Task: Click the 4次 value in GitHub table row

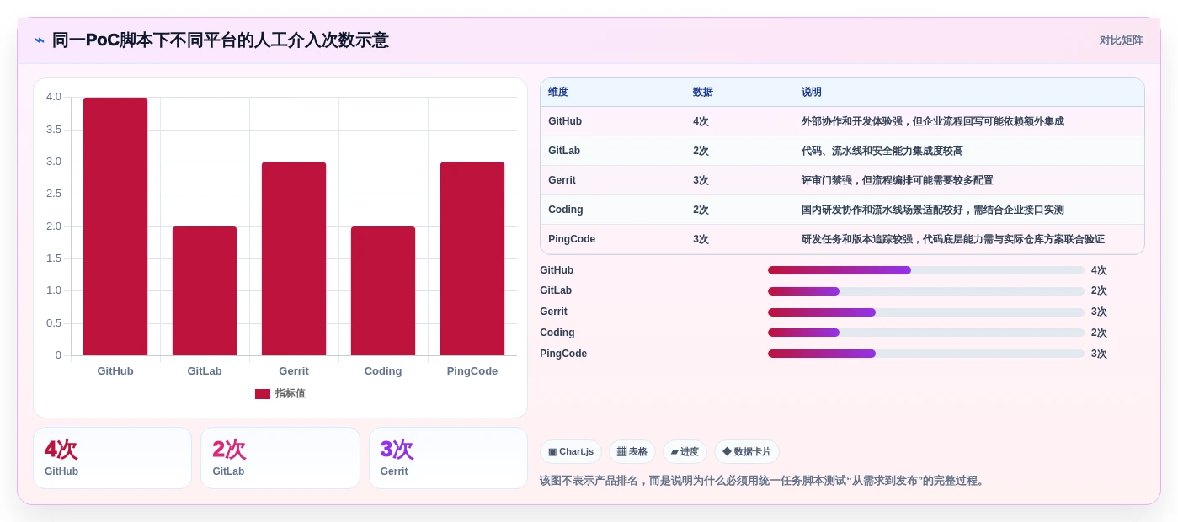Action: coord(701,121)
